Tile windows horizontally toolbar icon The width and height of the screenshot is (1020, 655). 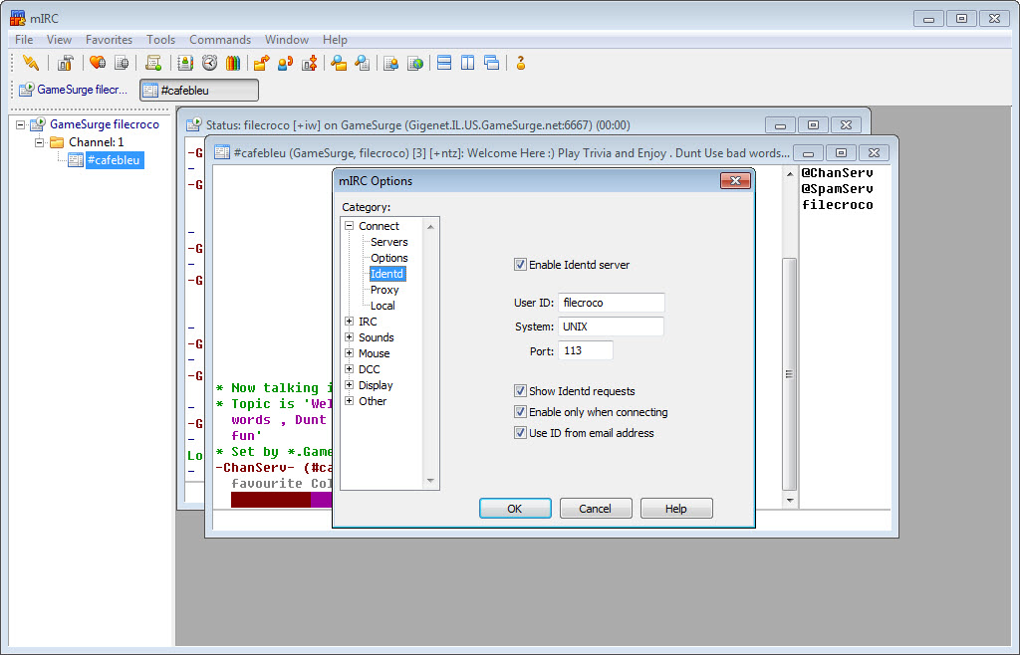coord(444,63)
